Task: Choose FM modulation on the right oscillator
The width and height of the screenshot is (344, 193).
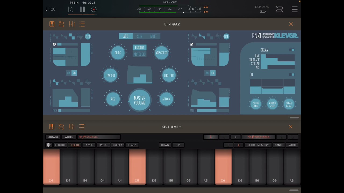Action: [213, 73]
